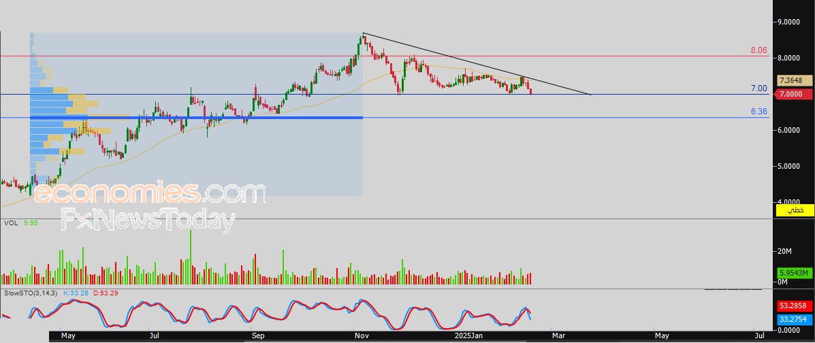Viewport: 815px width, 343px height.
Task: Click the D:53.29 stochastic value
Action: pyautogui.click(x=106, y=293)
